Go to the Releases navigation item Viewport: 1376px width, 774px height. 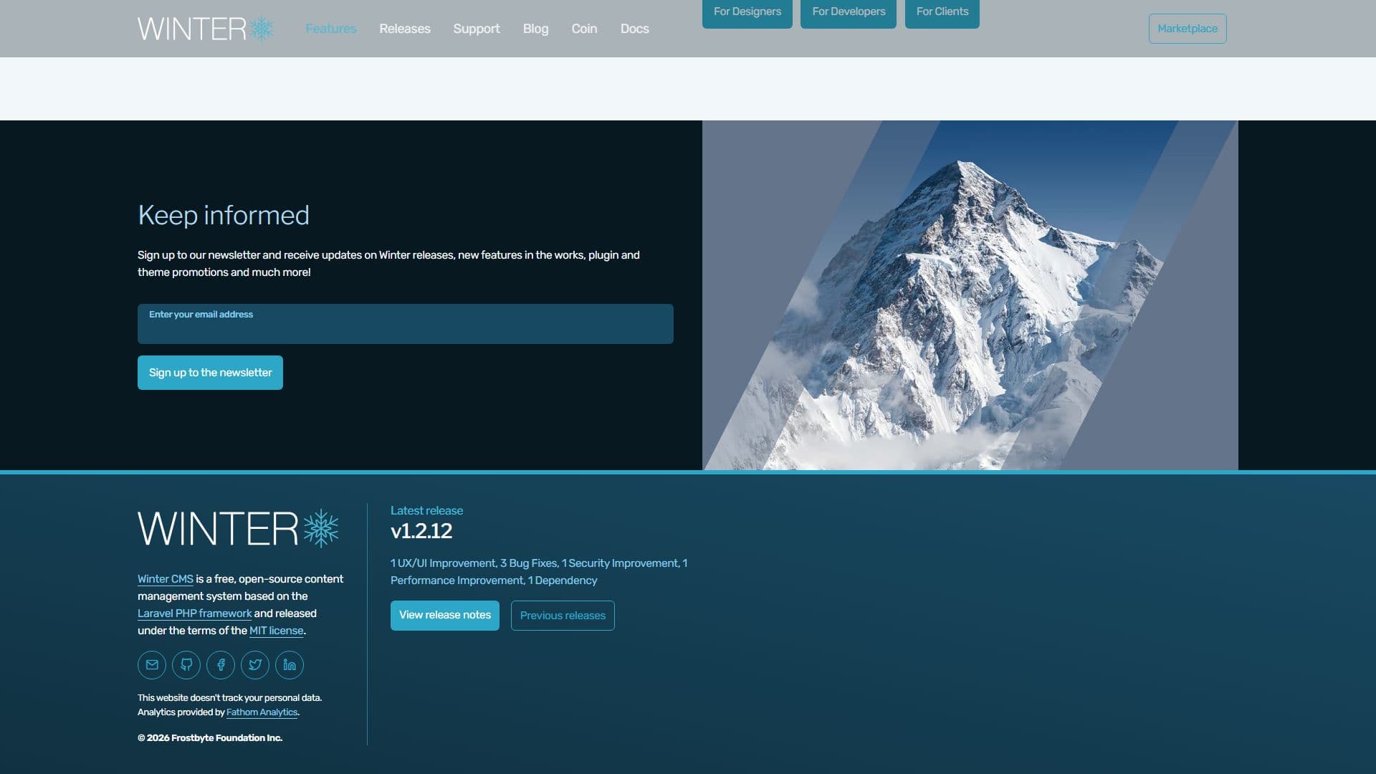(405, 29)
